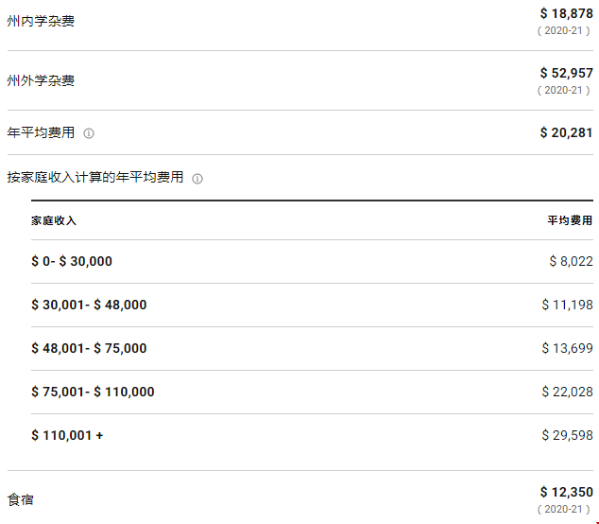Viewport: 599px width, 524px height.
Task: Click the info icon beside 按家庭收入计算的年平均费用
Action: pos(197,179)
